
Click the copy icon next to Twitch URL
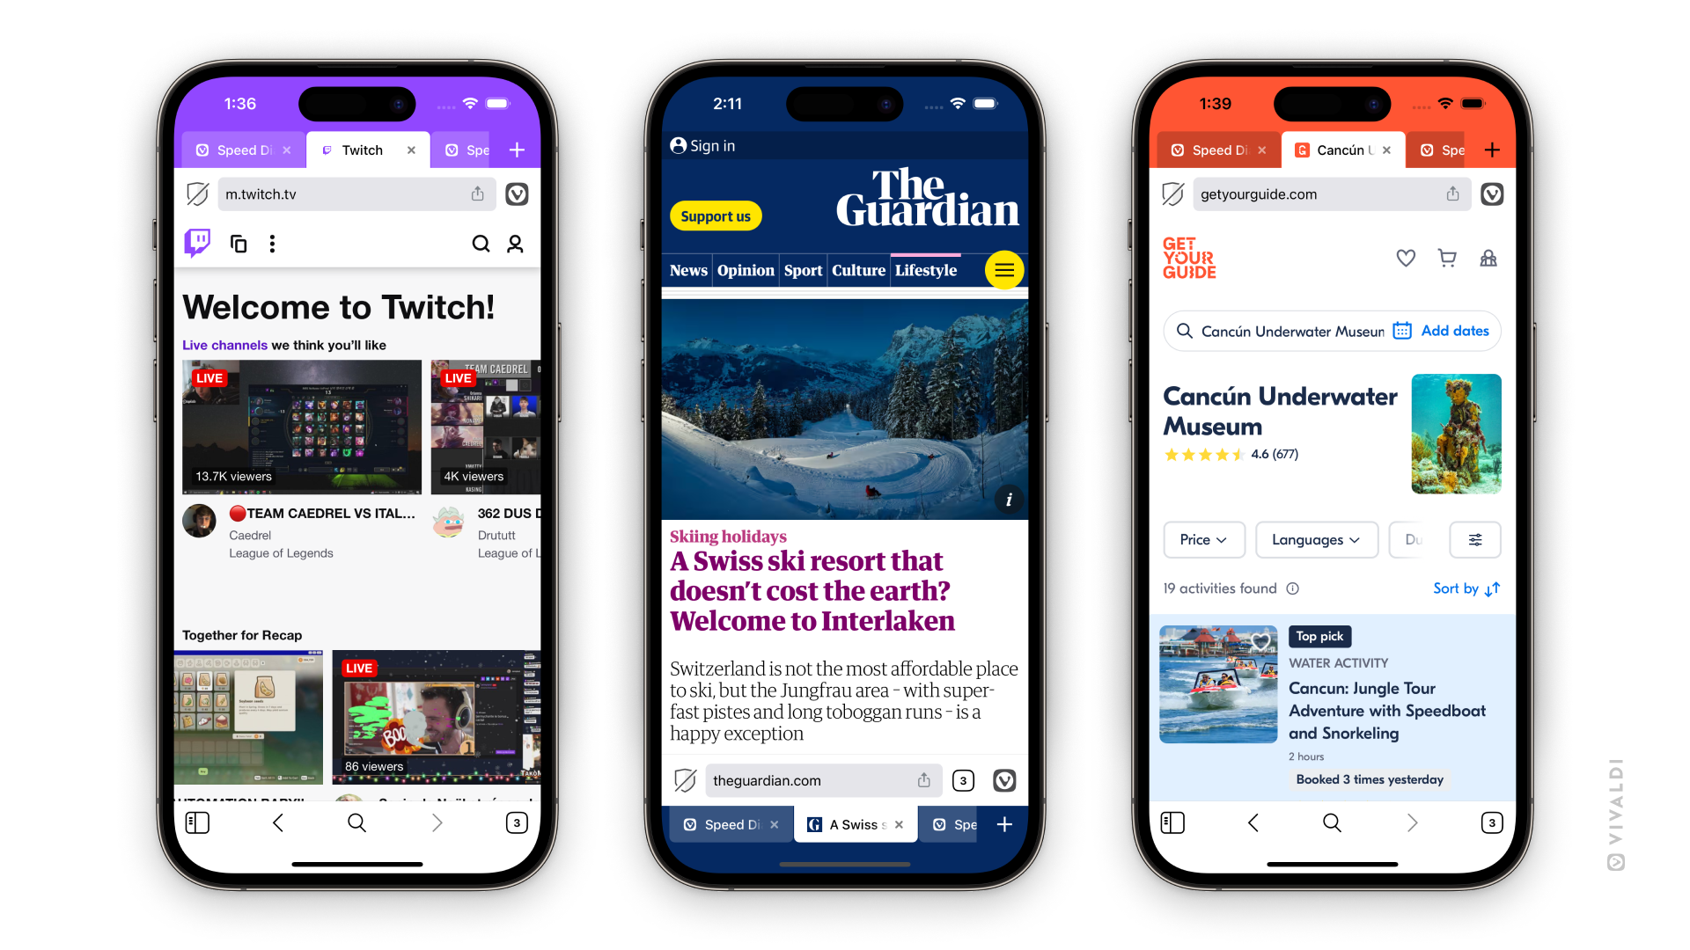pyautogui.click(x=239, y=245)
